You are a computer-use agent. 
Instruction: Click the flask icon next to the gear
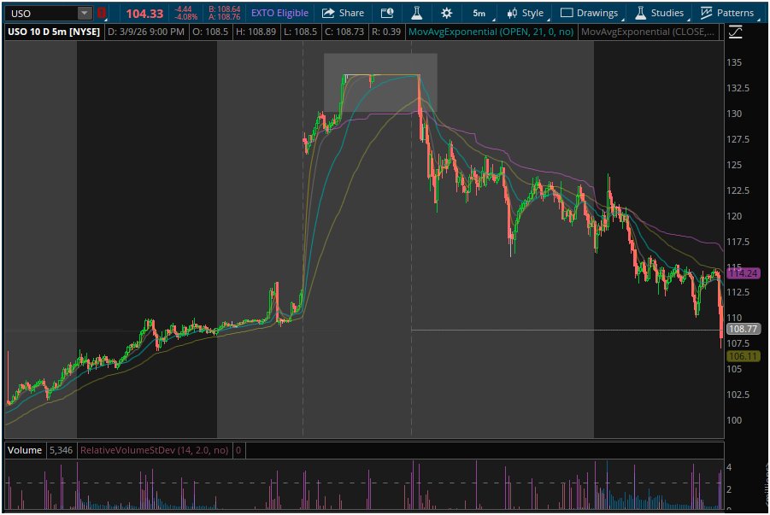point(416,14)
